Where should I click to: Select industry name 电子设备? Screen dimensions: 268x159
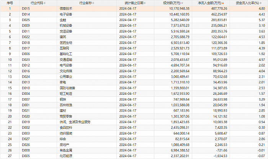[x=66, y=14]
